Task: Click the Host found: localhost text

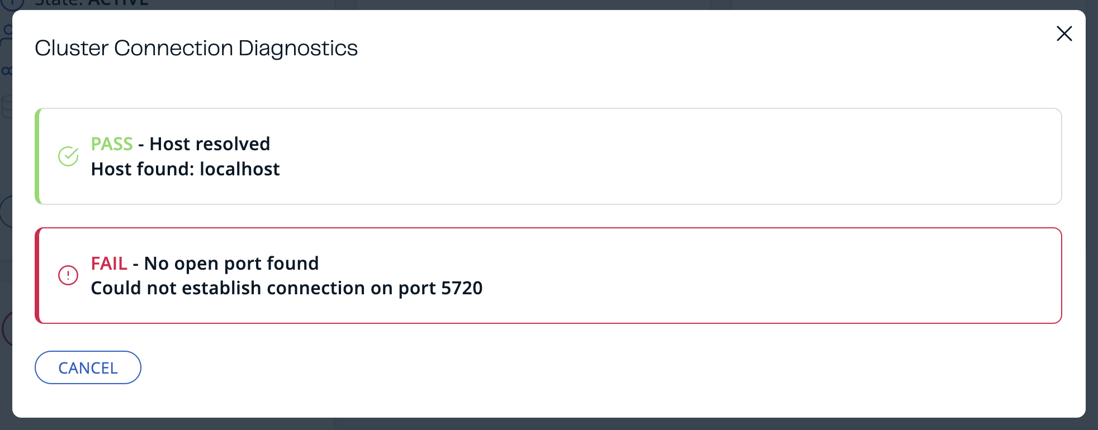Action: (x=185, y=169)
